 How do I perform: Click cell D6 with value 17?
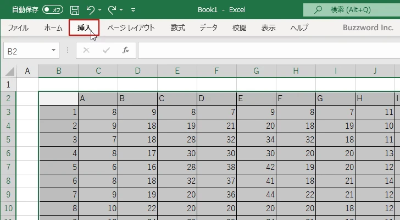(137, 153)
